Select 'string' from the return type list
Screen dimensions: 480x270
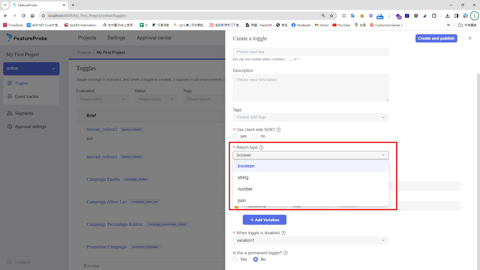tap(243, 177)
